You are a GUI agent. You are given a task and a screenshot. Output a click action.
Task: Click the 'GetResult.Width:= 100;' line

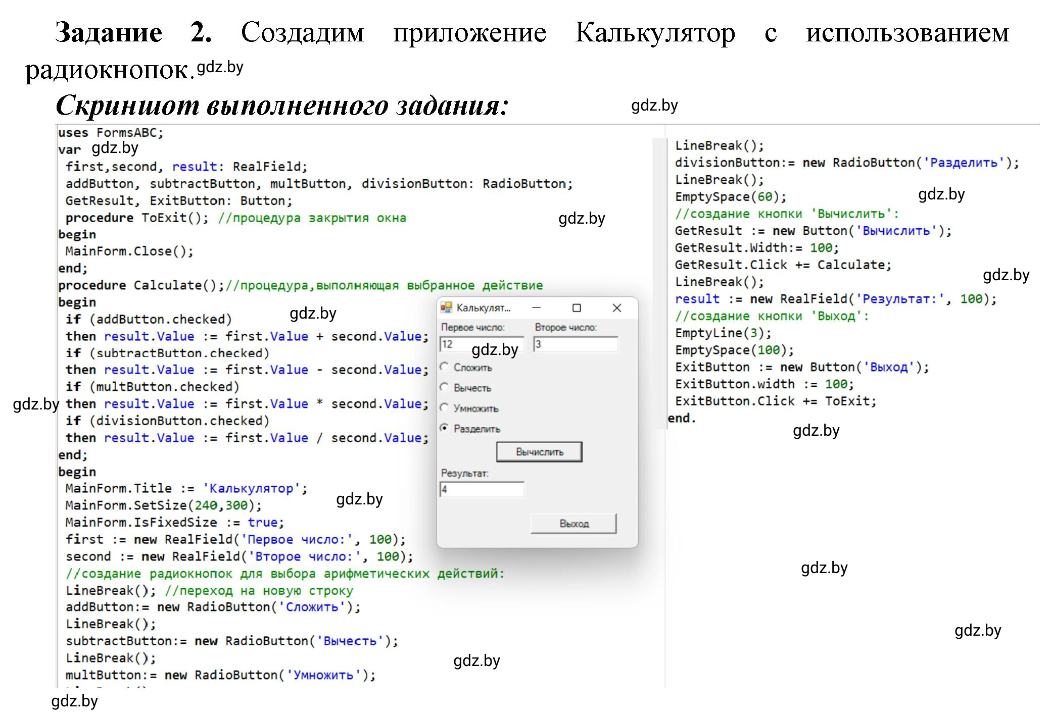[757, 248]
